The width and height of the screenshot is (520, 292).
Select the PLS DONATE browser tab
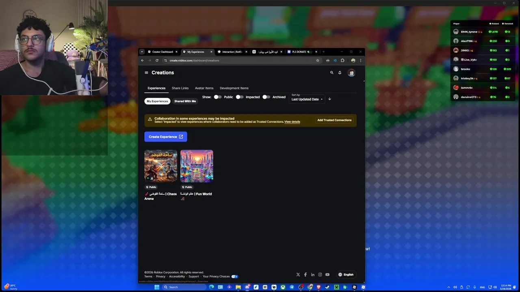click(x=301, y=52)
